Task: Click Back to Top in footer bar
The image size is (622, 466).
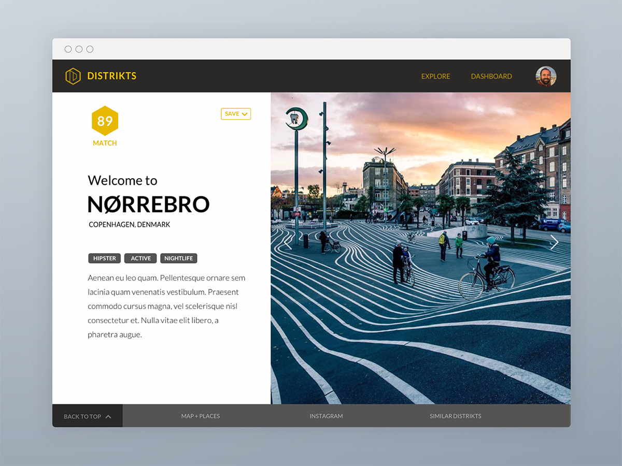Action: (x=87, y=416)
